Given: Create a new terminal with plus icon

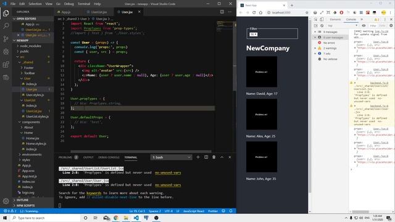Looking at the screenshot, I should point(198,157).
